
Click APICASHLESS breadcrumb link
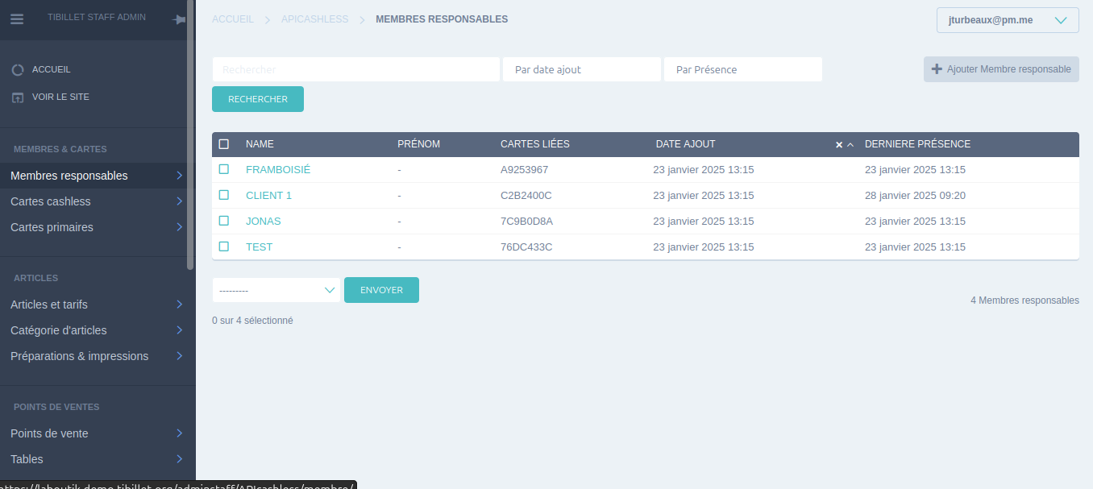[x=315, y=19]
